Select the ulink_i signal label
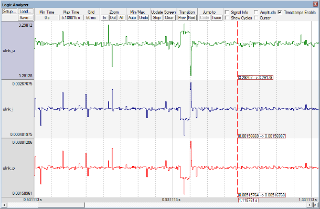The width and height of the screenshot is (320, 209). (x=8, y=109)
